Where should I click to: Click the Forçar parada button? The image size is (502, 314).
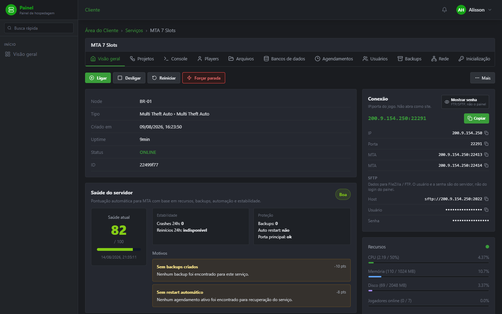[x=204, y=78]
